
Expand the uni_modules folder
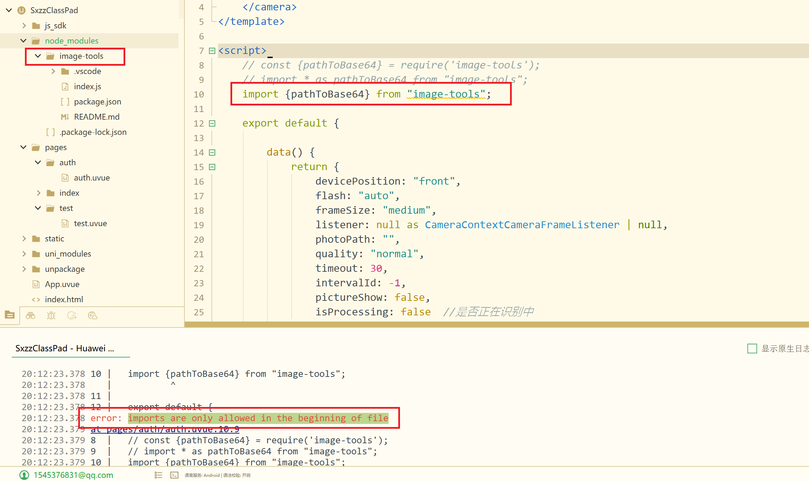click(x=24, y=254)
